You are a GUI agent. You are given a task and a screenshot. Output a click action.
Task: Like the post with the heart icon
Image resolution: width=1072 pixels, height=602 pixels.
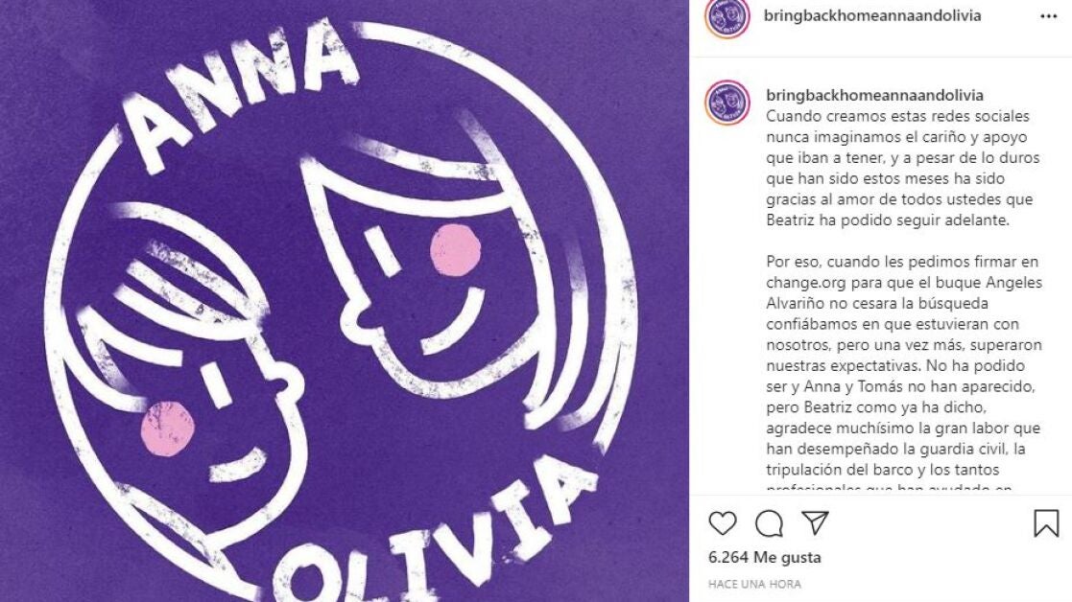[722, 523]
